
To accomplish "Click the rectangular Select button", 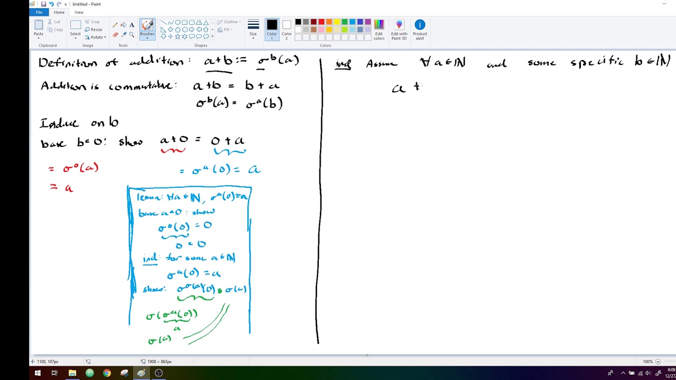I will (x=76, y=25).
